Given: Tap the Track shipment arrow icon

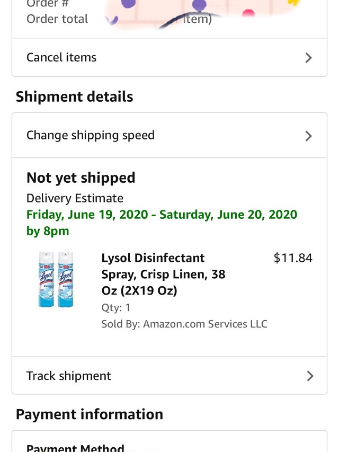Looking at the screenshot, I should 310,376.
